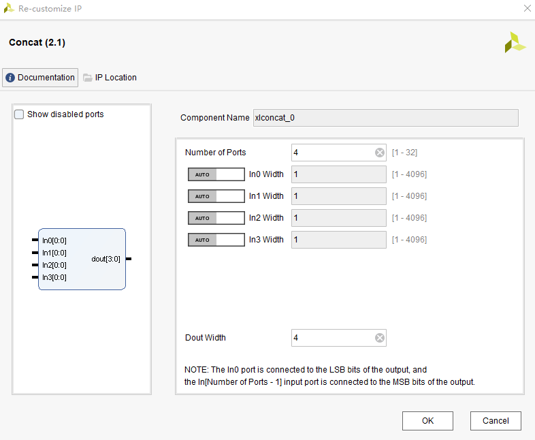Click the Number of Ports input field
535x440 pixels.
tap(332, 153)
